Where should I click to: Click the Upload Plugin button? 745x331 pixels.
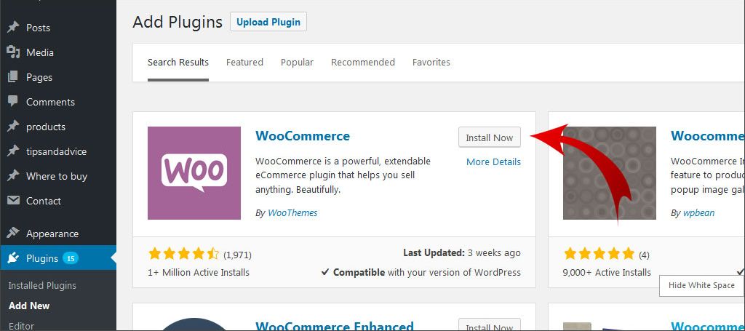click(x=268, y=22)
